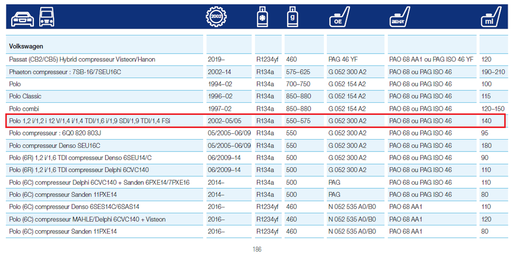Select Polo (6C) compresseur MAHLE/Delphi row
This screenshot has height=254, width=512.
click(87, 219)
